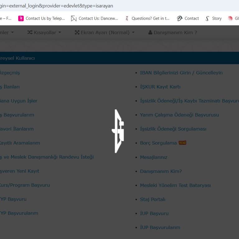Open Yarım Çalışma Ödeneği Başvurusu link
This screenshot has width=239, height=239.
click(x=179, y=115)
